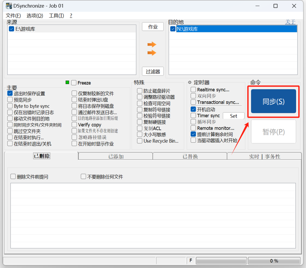Click the DSynchronize app icon in title bar
Screen dimensions: 306x268
point(8,6)
